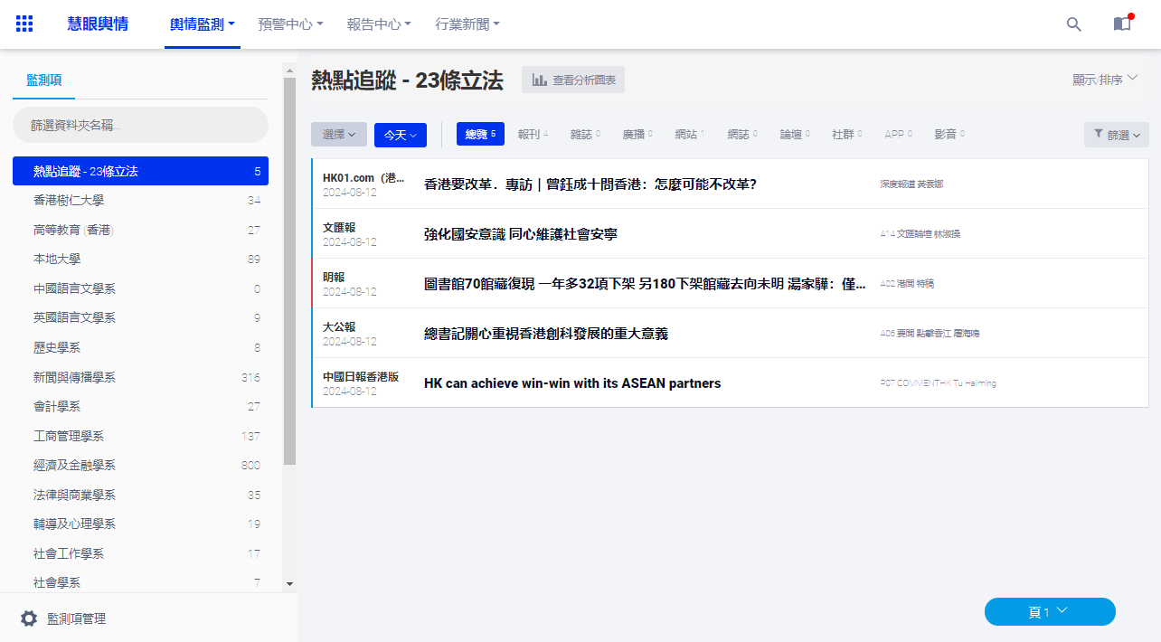
Task: Click the search magnifier icon
Action: point(1073,24)
